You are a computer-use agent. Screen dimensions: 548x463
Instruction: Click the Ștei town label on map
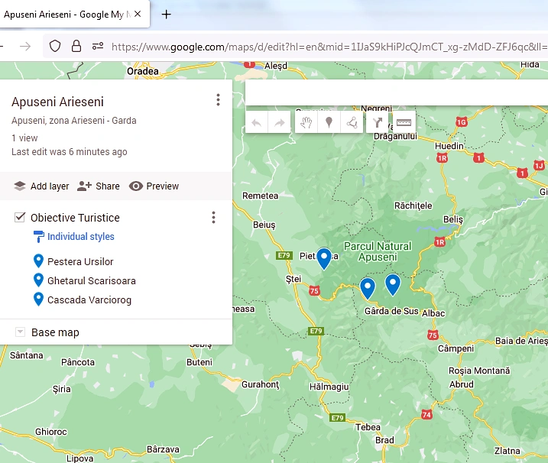[x=293, y=279]
